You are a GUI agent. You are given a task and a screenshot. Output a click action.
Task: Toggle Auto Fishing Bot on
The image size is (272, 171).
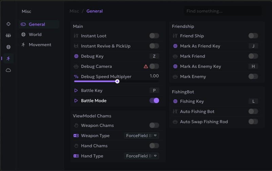coord(253,111)
